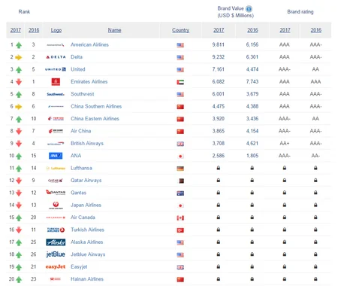
Task: Open the United name link
Action: pos(78,69)
